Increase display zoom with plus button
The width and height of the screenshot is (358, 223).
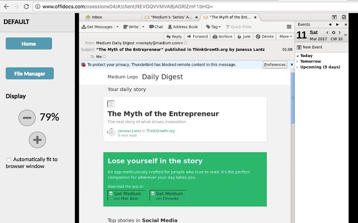pyautogui.click(x=37, y=140)
